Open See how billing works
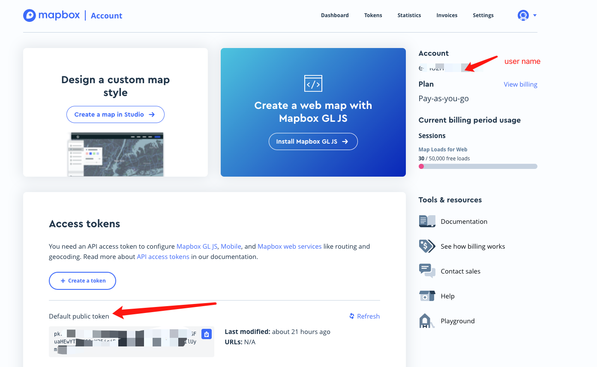 [x=473, y=246]
